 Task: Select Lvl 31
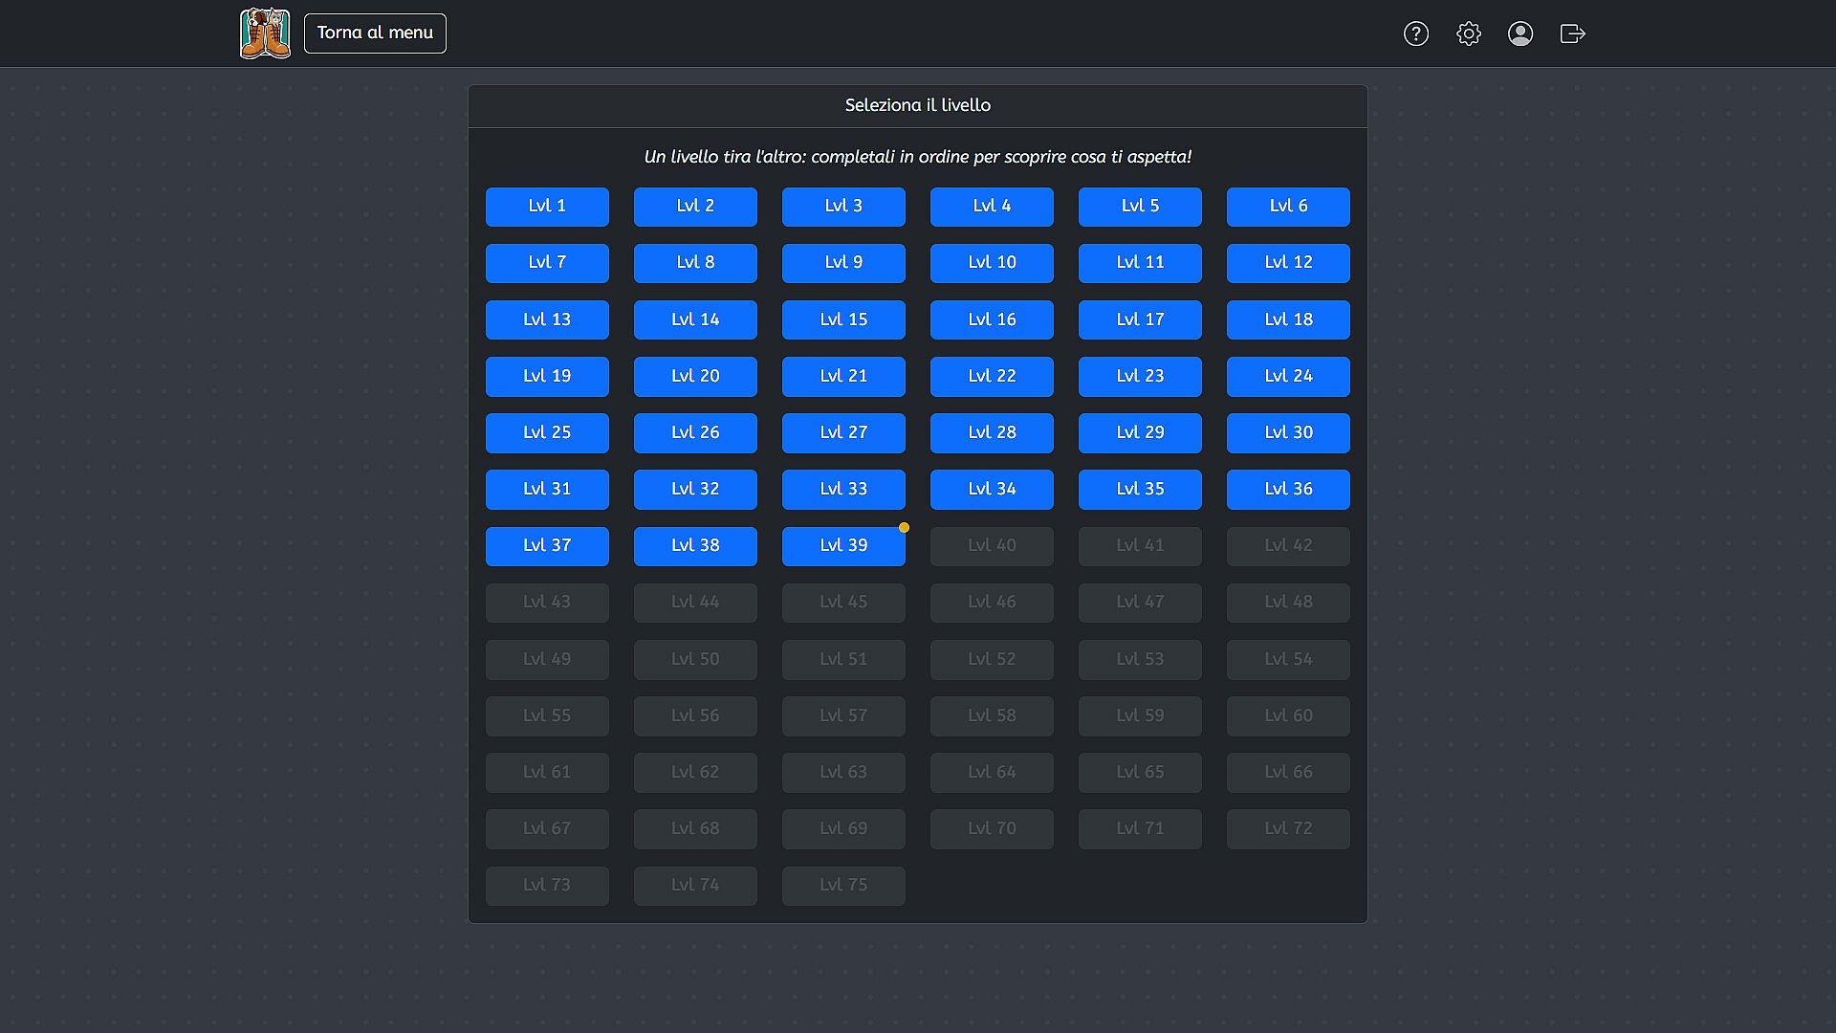click(x=547, y=489)
